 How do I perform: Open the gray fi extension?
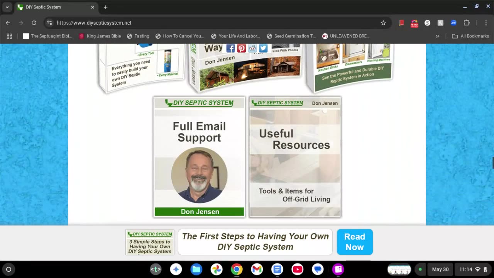point(440,23)
